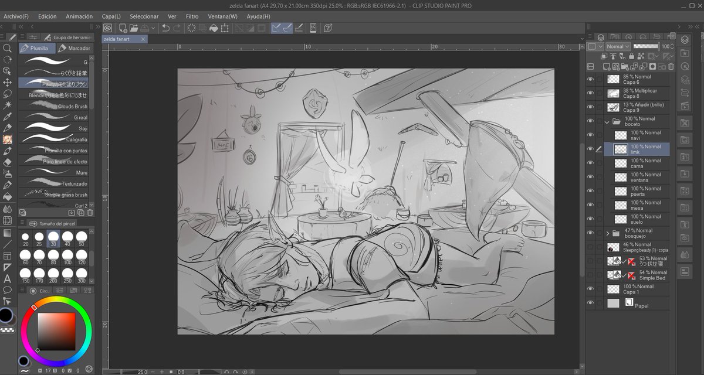Viewport: 704px width, 375px height.
Task: Select the Eyedropper tool
Action: 8,117
